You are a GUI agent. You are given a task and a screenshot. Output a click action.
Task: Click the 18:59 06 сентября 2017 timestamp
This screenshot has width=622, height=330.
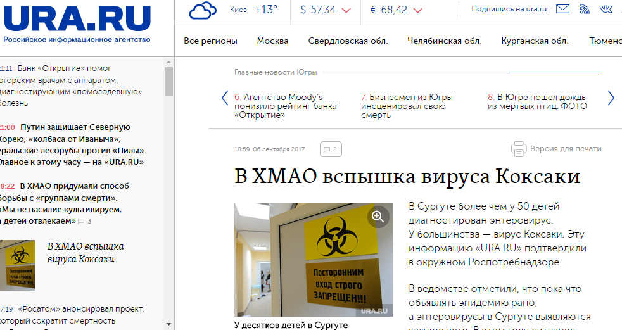tap(269, 149)
